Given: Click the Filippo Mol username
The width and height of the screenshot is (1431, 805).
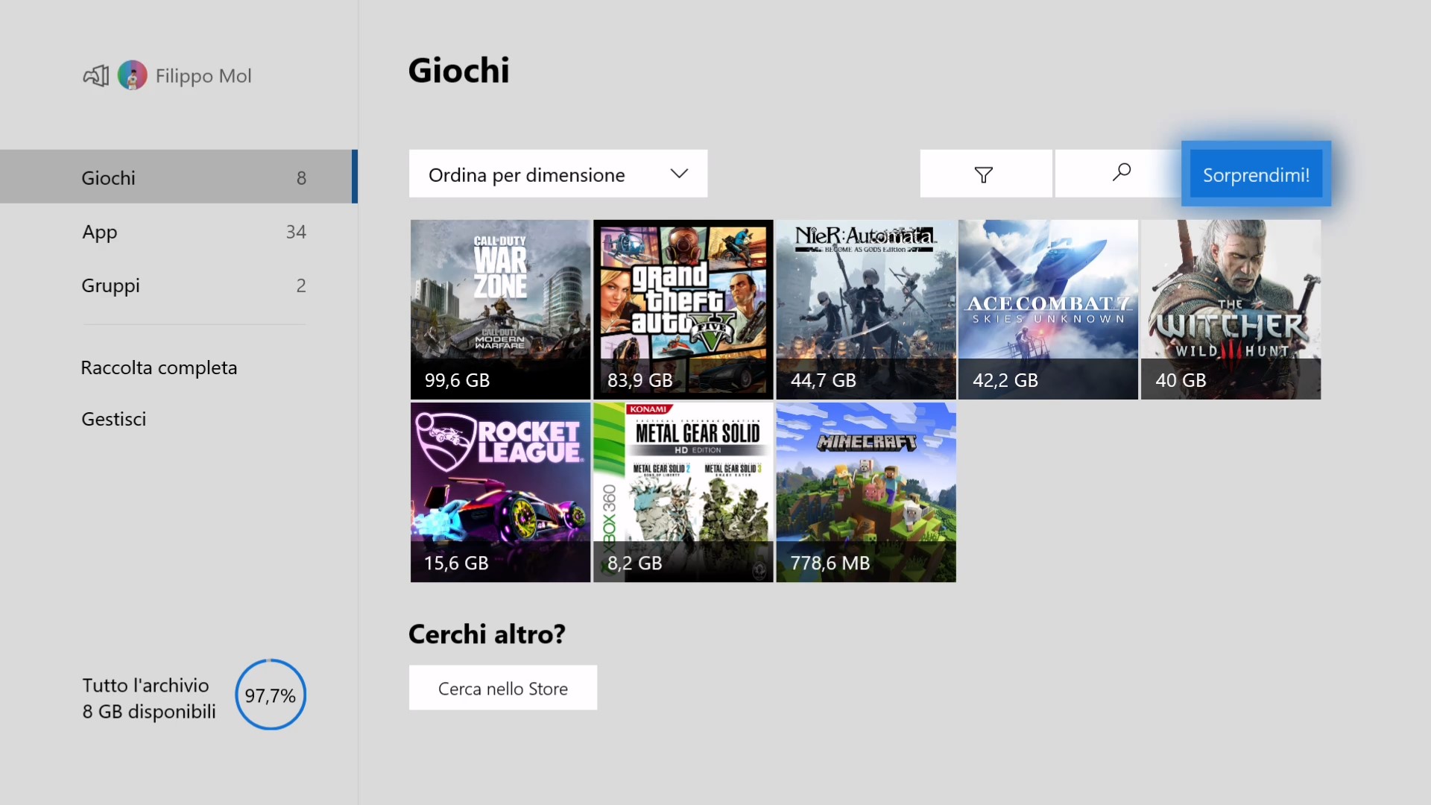Looking at the screenshot, I should click(x=203, y=76).
